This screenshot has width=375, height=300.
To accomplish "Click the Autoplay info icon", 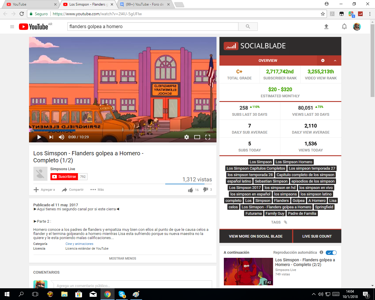I will coord(321,253).
